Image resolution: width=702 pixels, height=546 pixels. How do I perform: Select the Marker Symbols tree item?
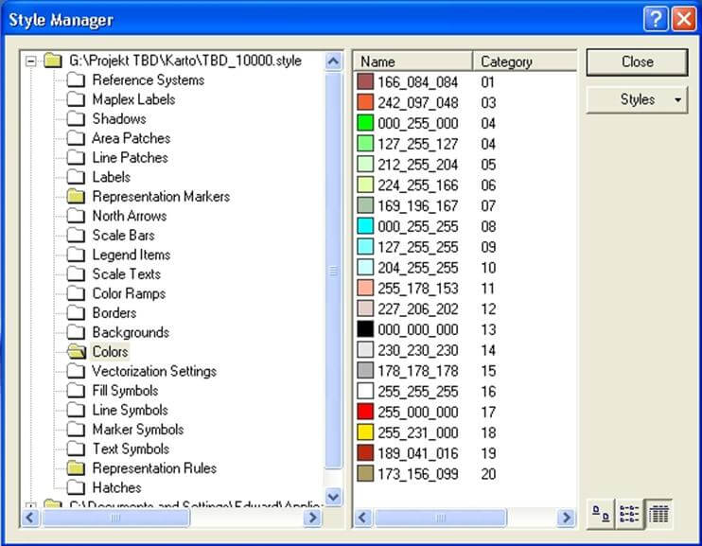pos(137,430)
